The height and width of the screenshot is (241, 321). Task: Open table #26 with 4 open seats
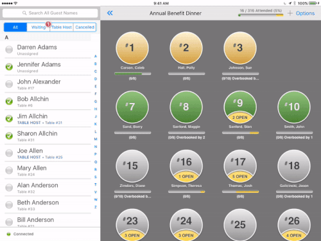click(x=294, y=225)
